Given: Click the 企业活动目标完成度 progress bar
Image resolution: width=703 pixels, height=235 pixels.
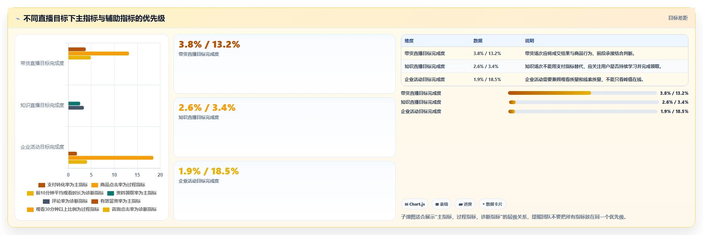Looking at the screenshot, I should (583, 112).
